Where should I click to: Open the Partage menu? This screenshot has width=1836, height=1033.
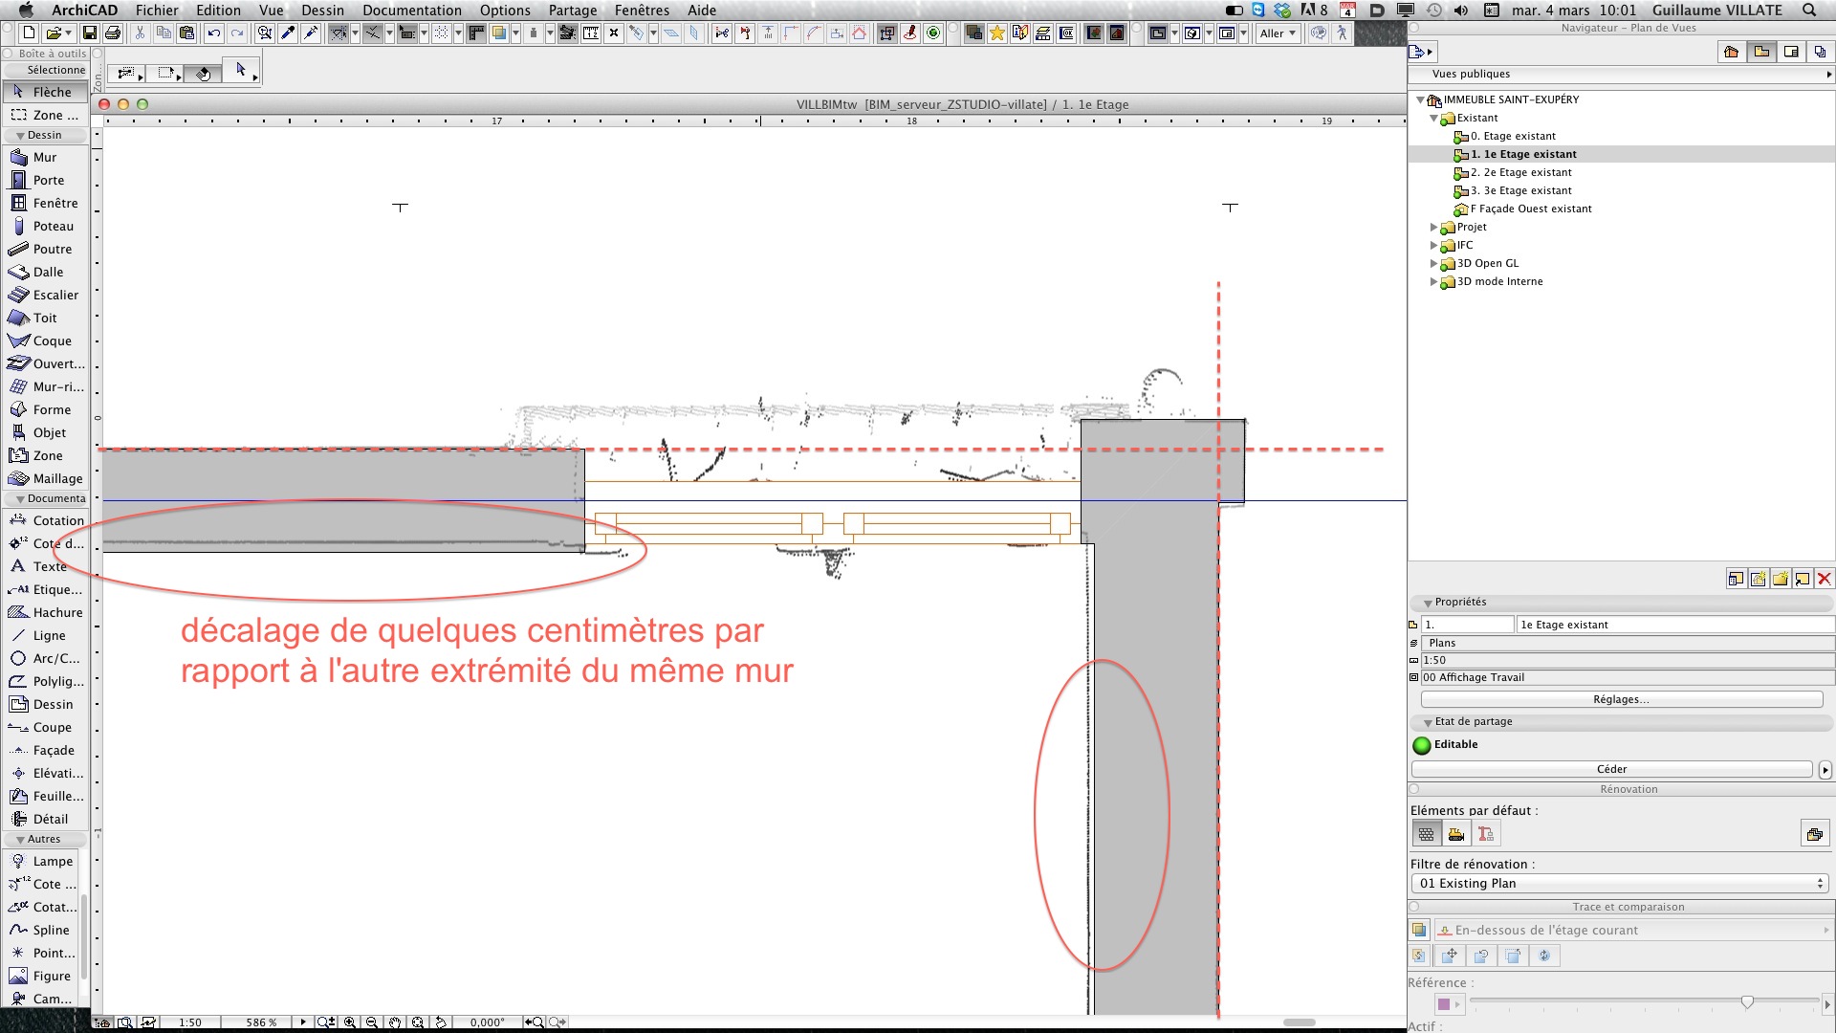(572, 11)
